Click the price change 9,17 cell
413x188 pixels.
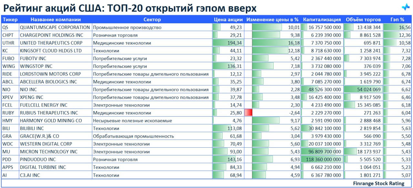coord(272,120)
